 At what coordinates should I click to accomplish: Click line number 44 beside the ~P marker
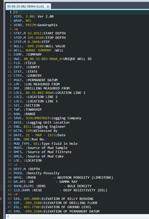tap(10, 194)
